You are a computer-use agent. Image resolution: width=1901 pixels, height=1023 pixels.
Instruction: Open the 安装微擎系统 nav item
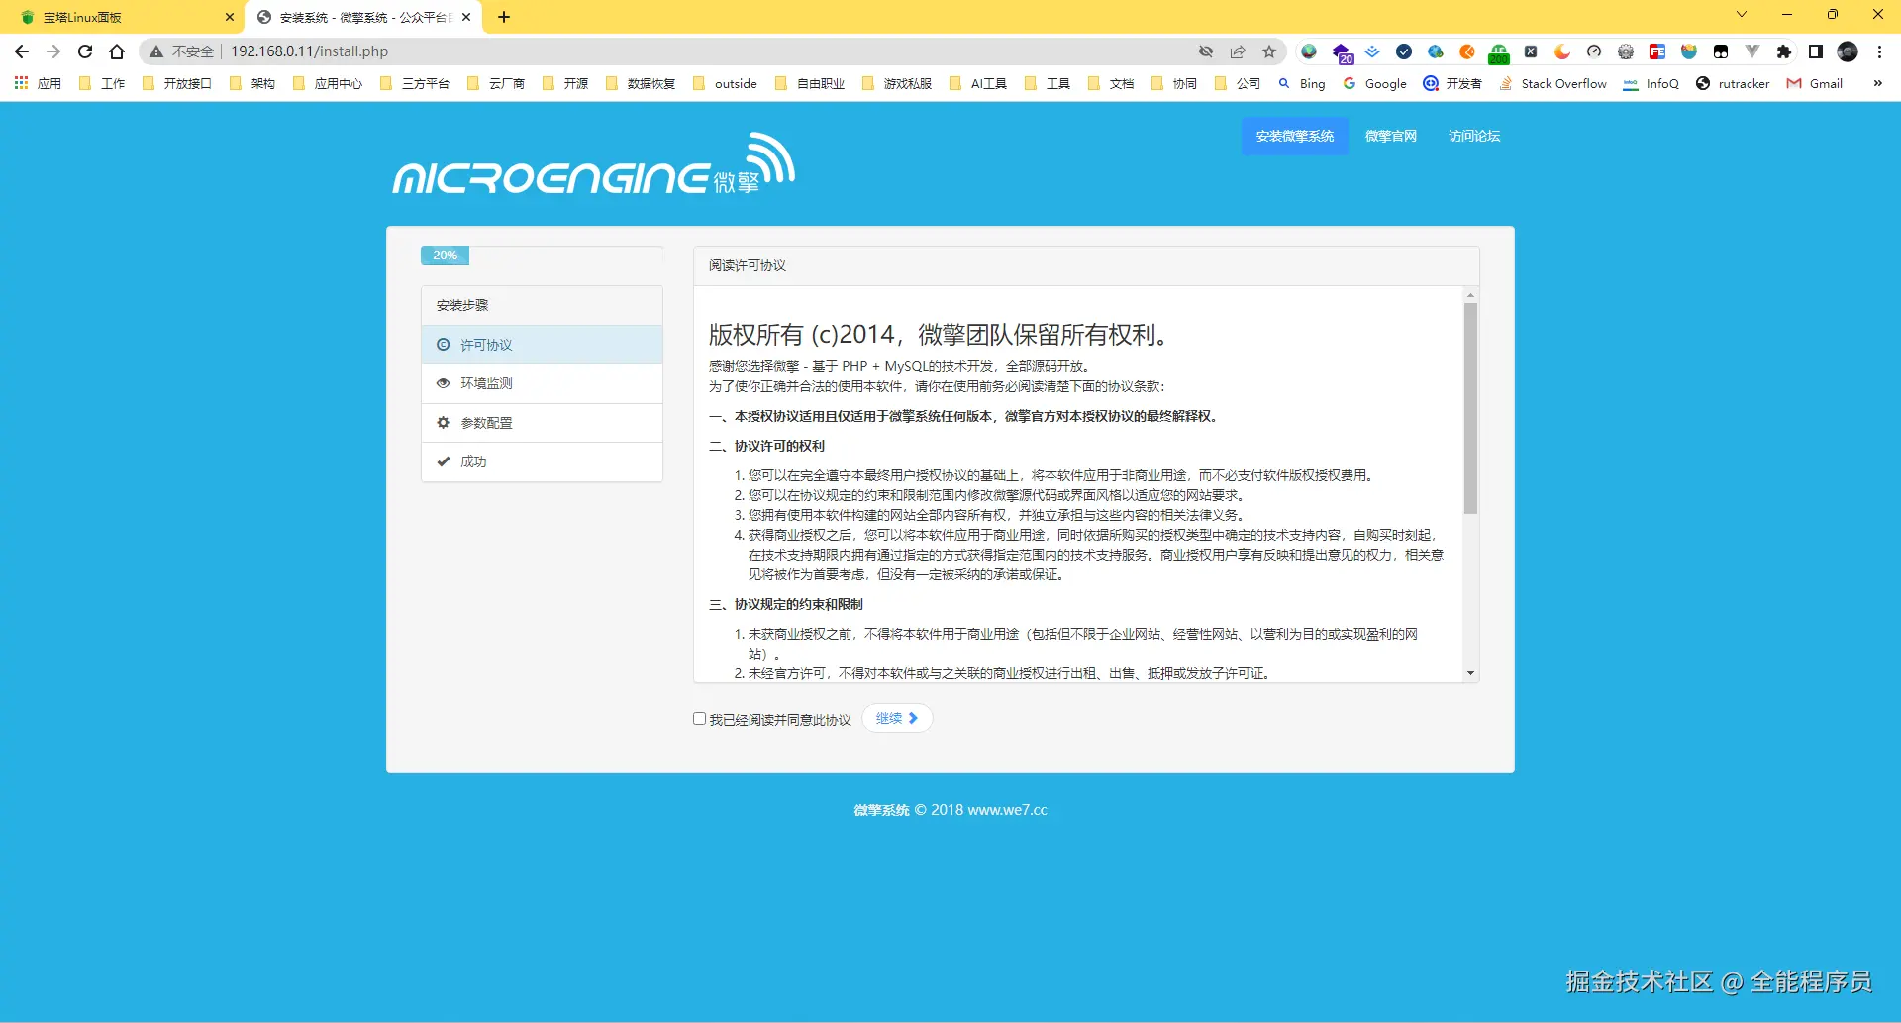(x=1295, y=136)
